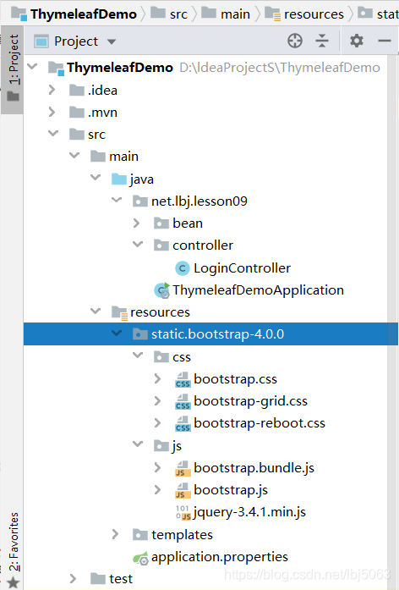
Task: Collapse the resources folder arrow
Action: (x=96, y=311)
